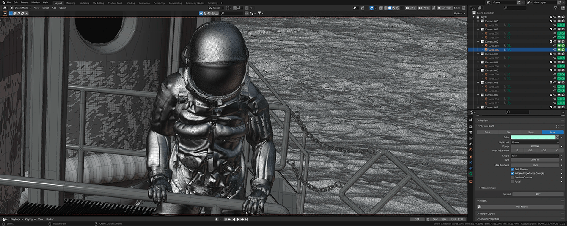Open the Tool properties tab icon

[471, 120]
